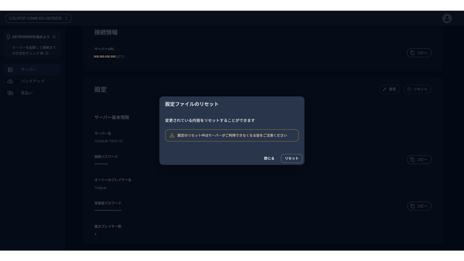464x261 pixels.
Task: Select 支払い in the sidebar
Action: (x=32, y=93)
